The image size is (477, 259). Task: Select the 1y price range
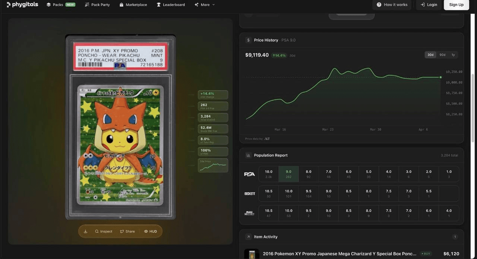(453, 55)
